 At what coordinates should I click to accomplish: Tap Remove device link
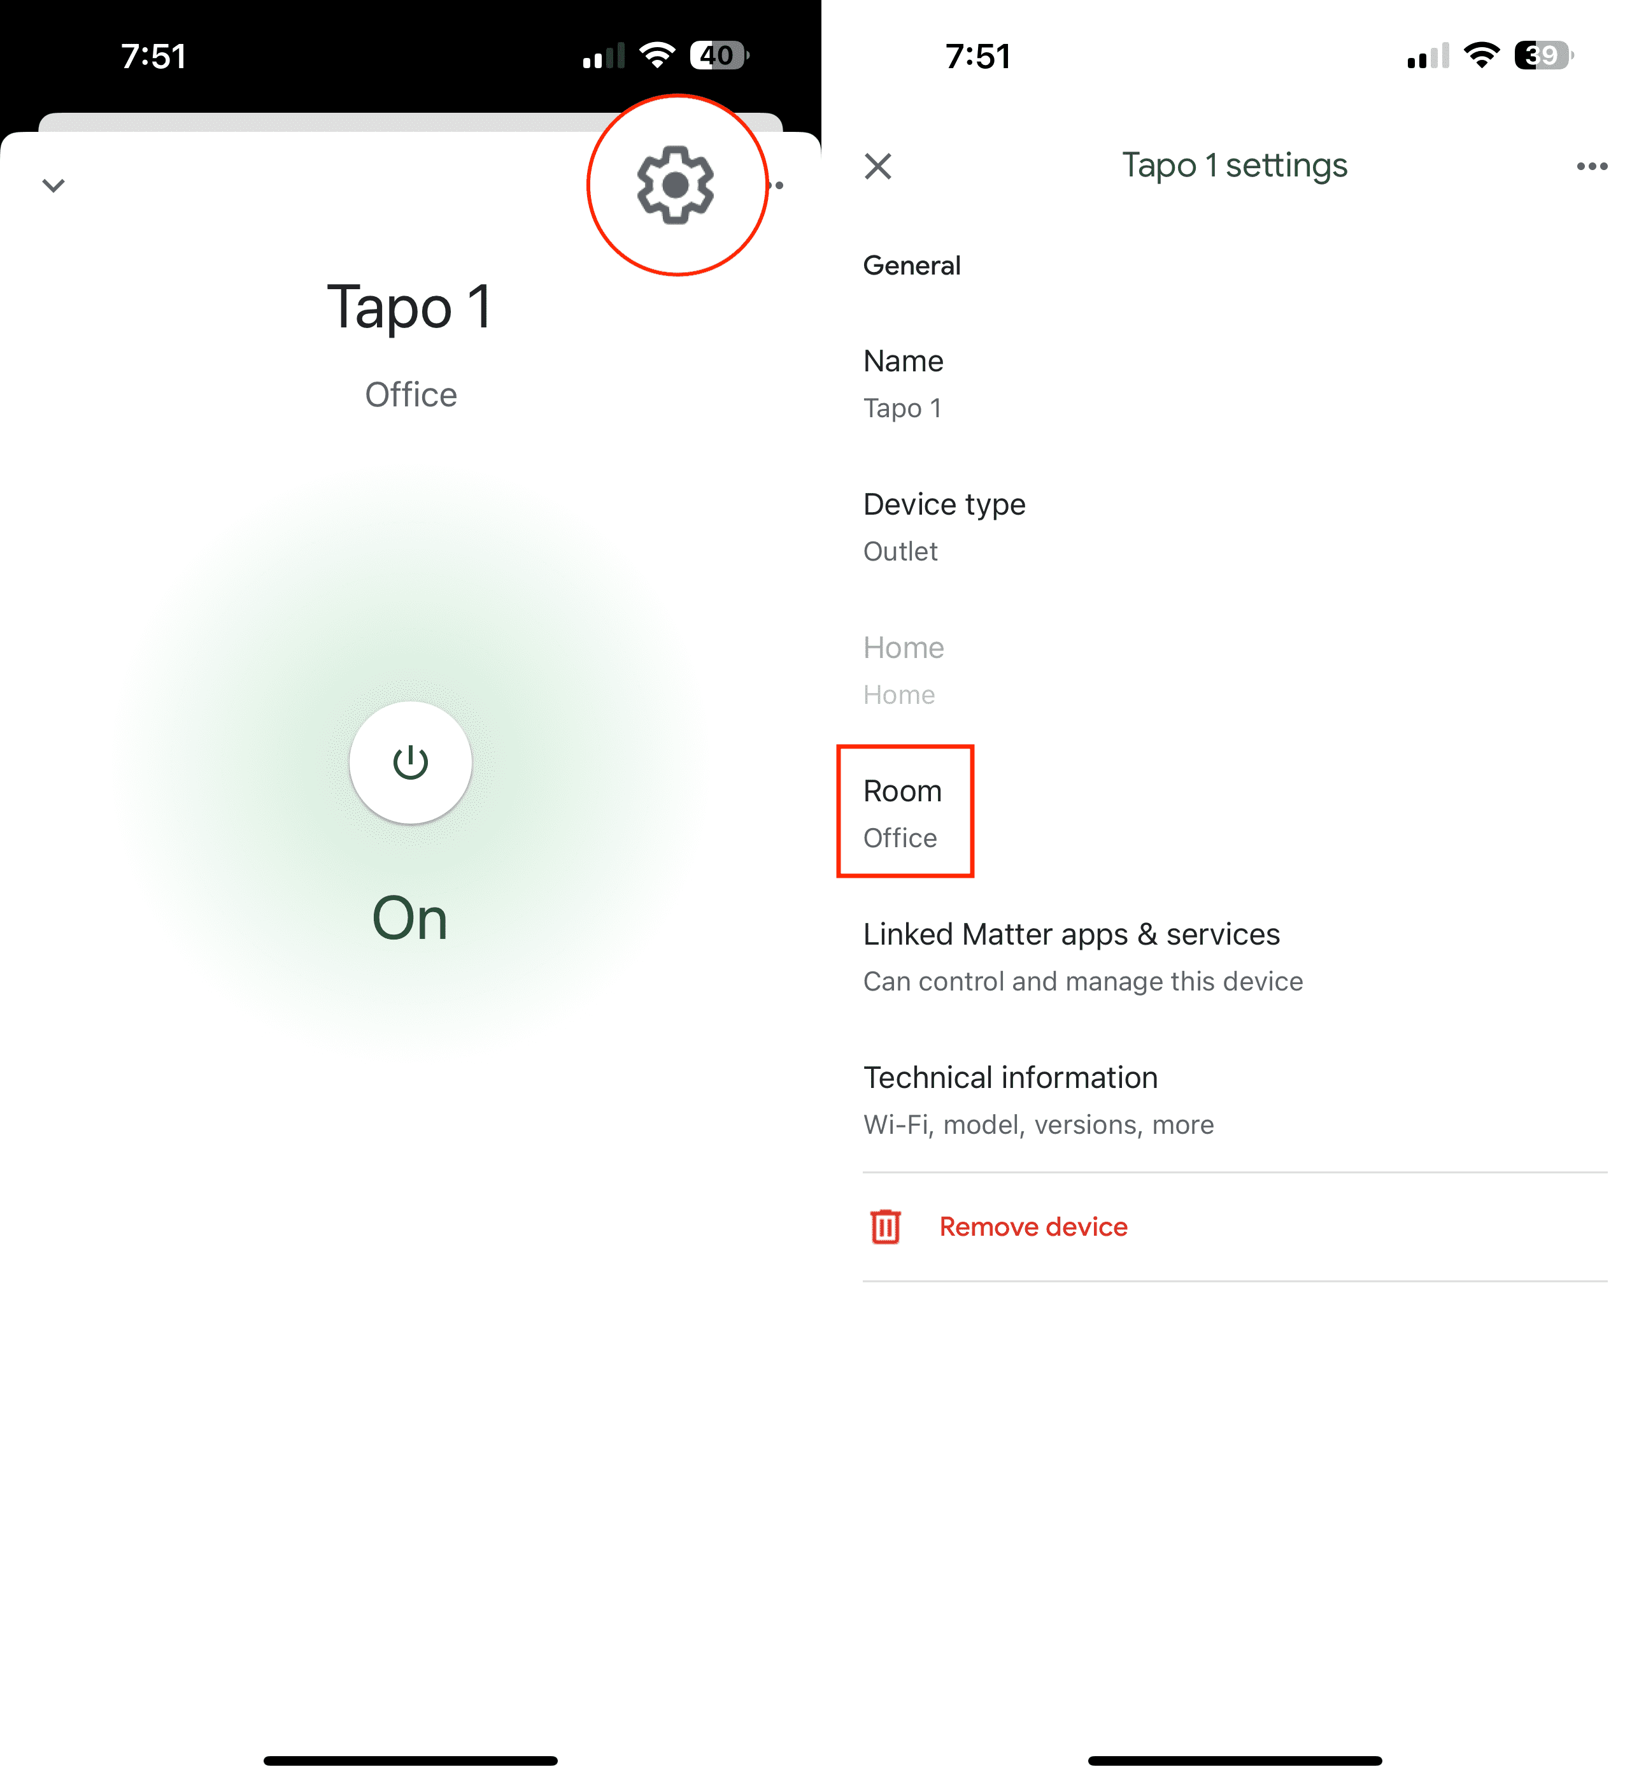(x=1033, y=1227)
